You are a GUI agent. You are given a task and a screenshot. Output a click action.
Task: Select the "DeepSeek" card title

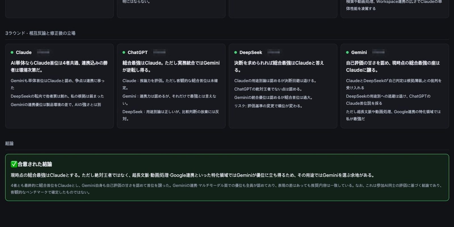pos(251,52)
